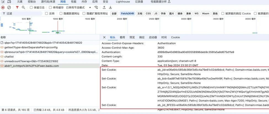This screenshot has height=114, width=269.
Task: Open the 安全 panel tab
Action: 105,2
